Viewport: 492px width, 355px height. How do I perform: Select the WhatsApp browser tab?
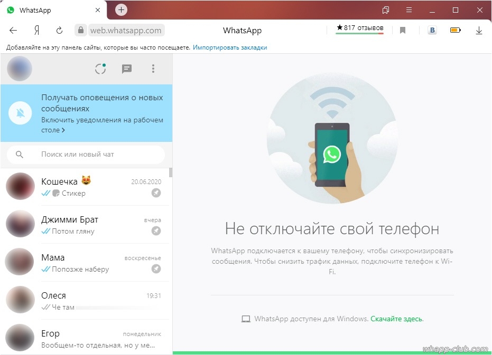(x=53, y=10)
